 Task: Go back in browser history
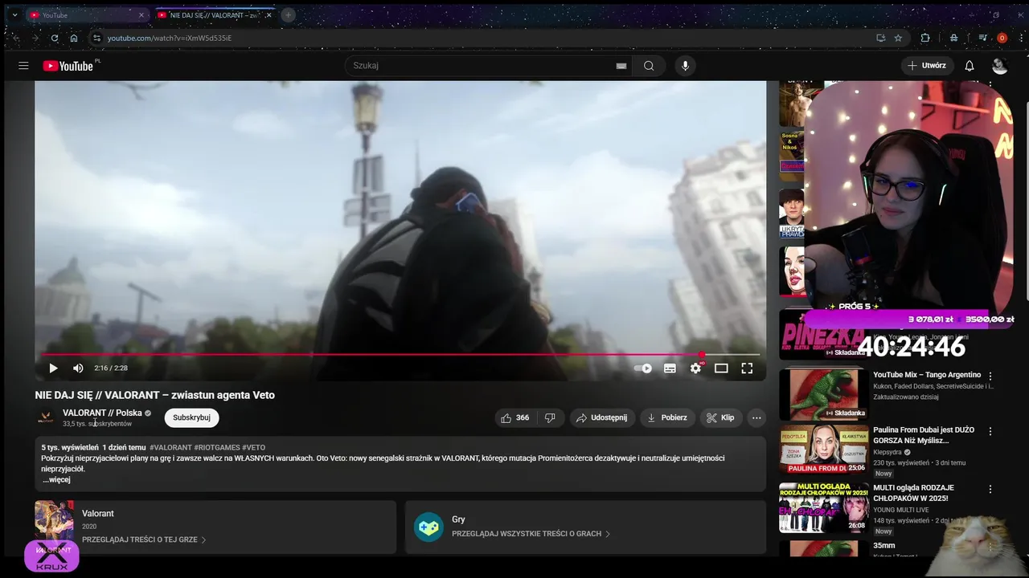pos(16,38)
